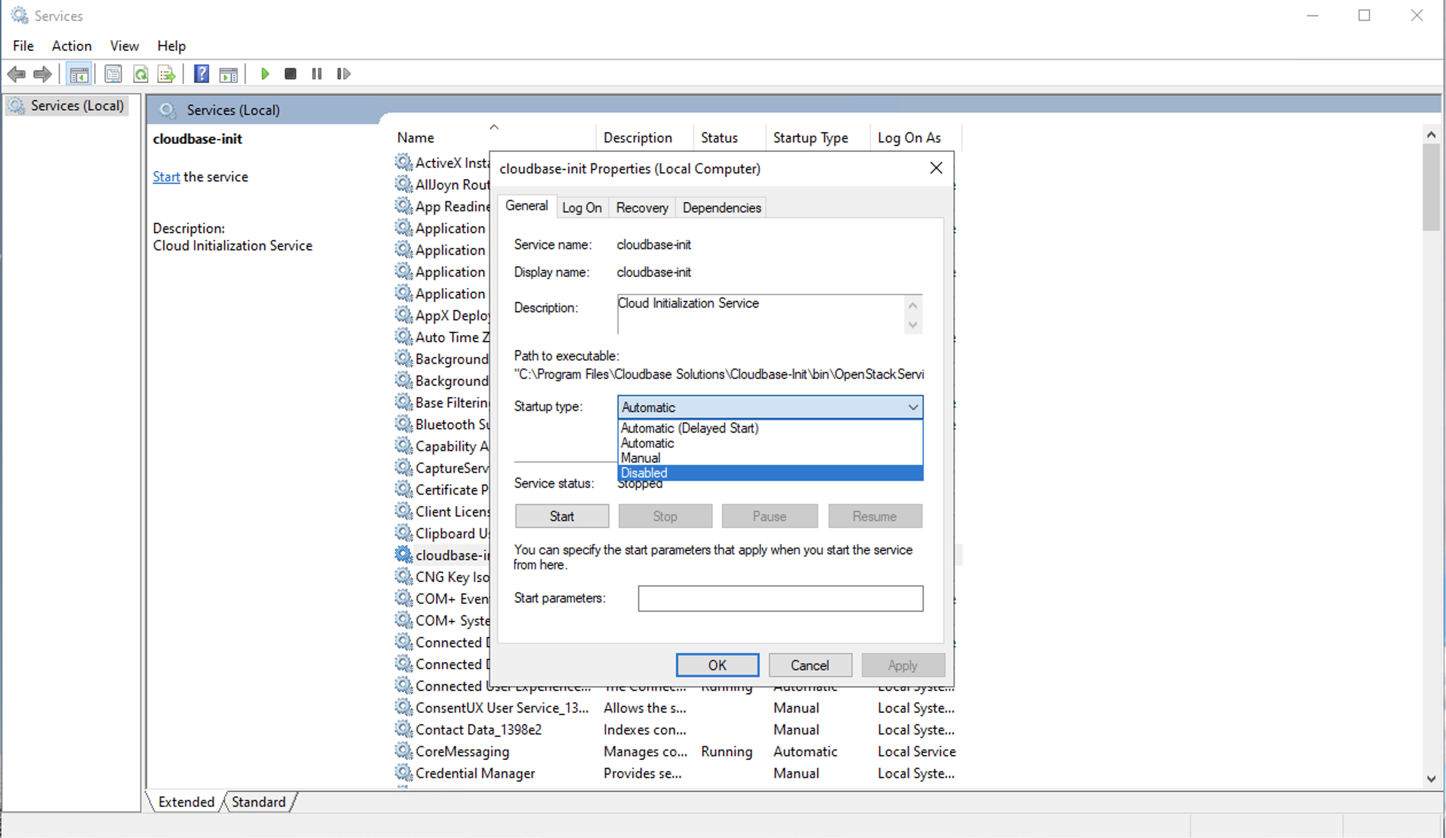This screenshot has height=838, width=1446.
Task: Click the Start parameters input field
Action: click(780, 599)
